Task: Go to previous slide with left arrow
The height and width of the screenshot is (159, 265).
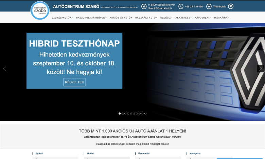Action: click(x=4, y=69)
